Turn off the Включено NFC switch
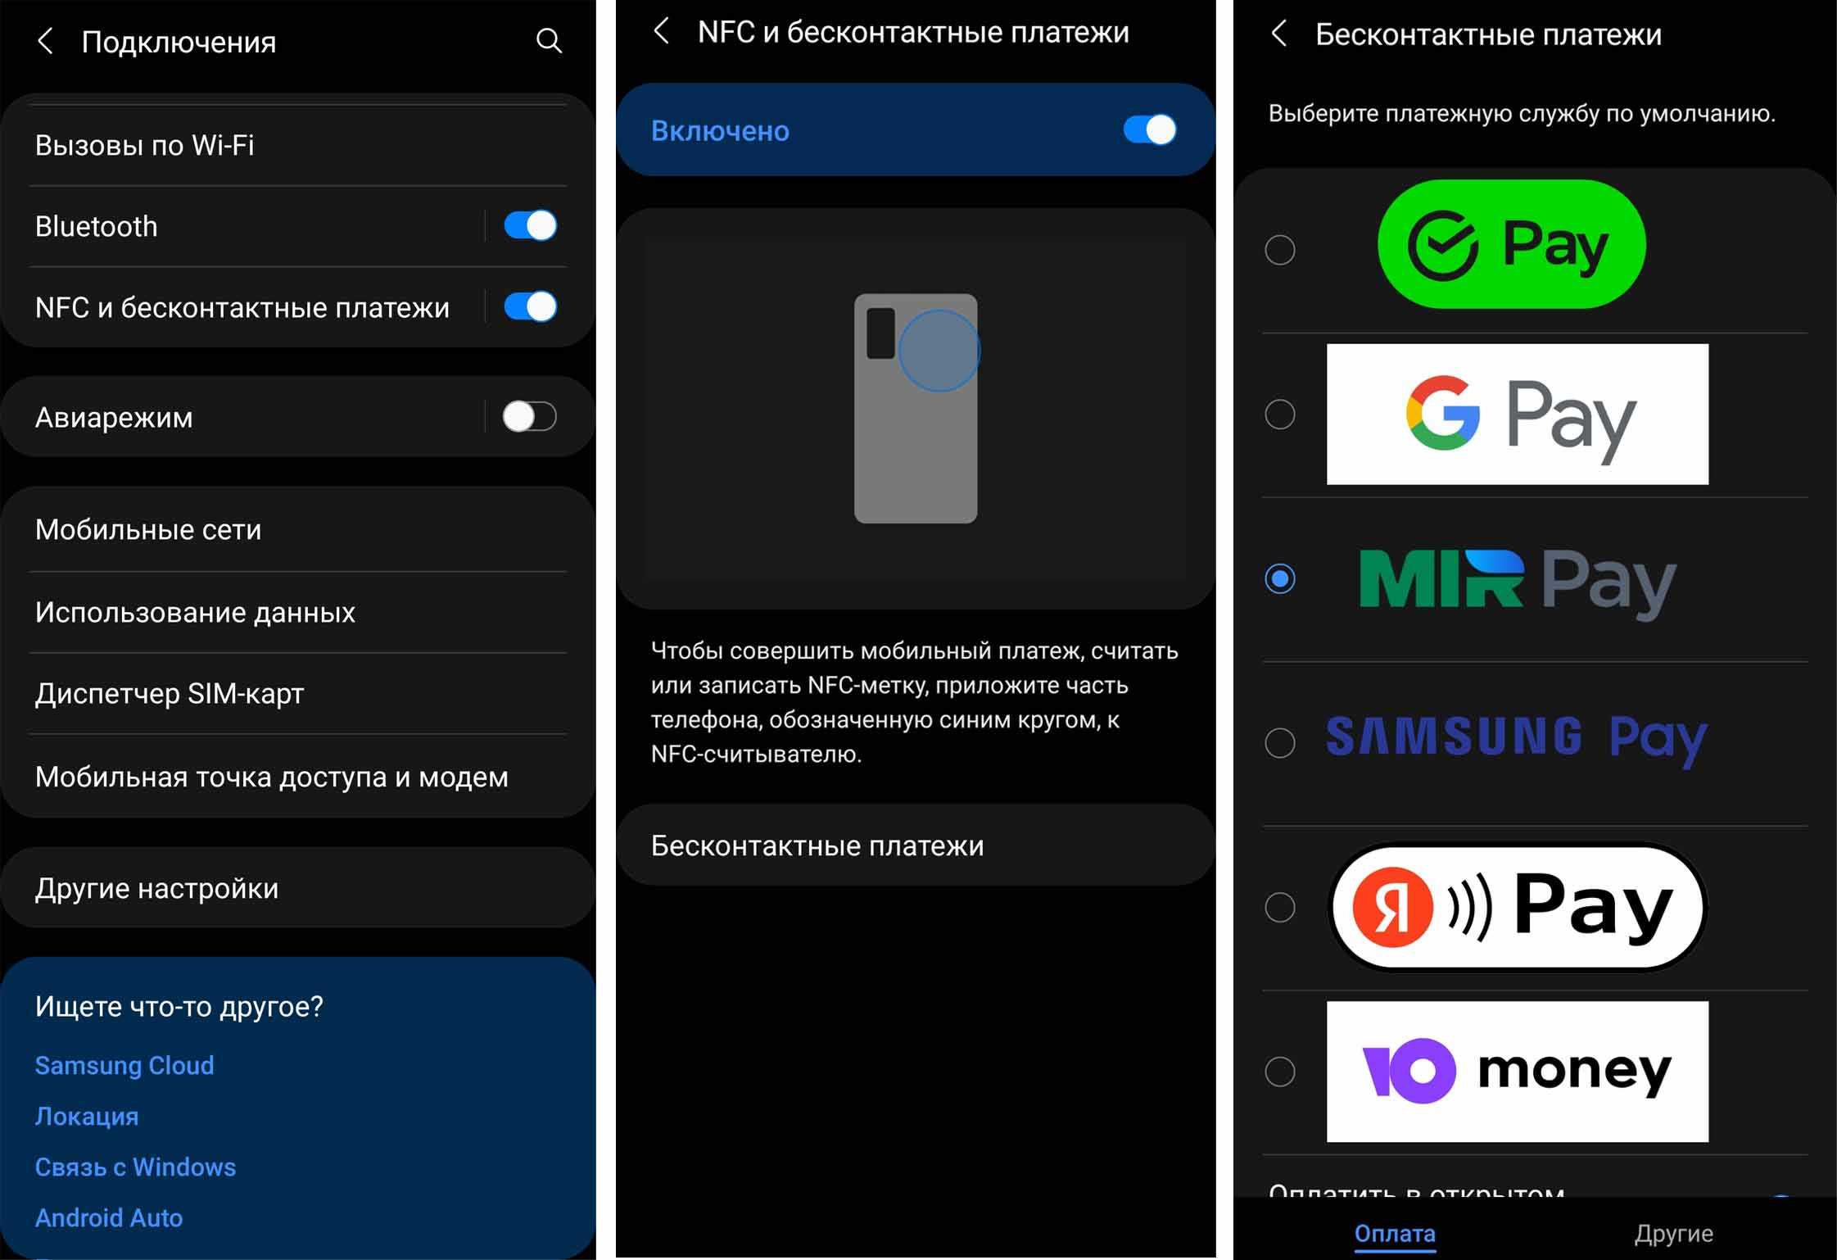 [1150, 129]
